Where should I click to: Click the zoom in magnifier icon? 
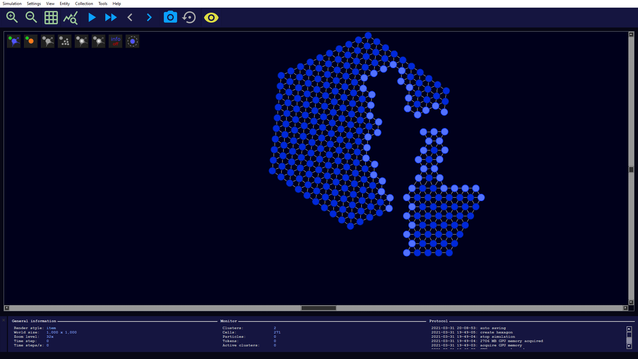12,17
